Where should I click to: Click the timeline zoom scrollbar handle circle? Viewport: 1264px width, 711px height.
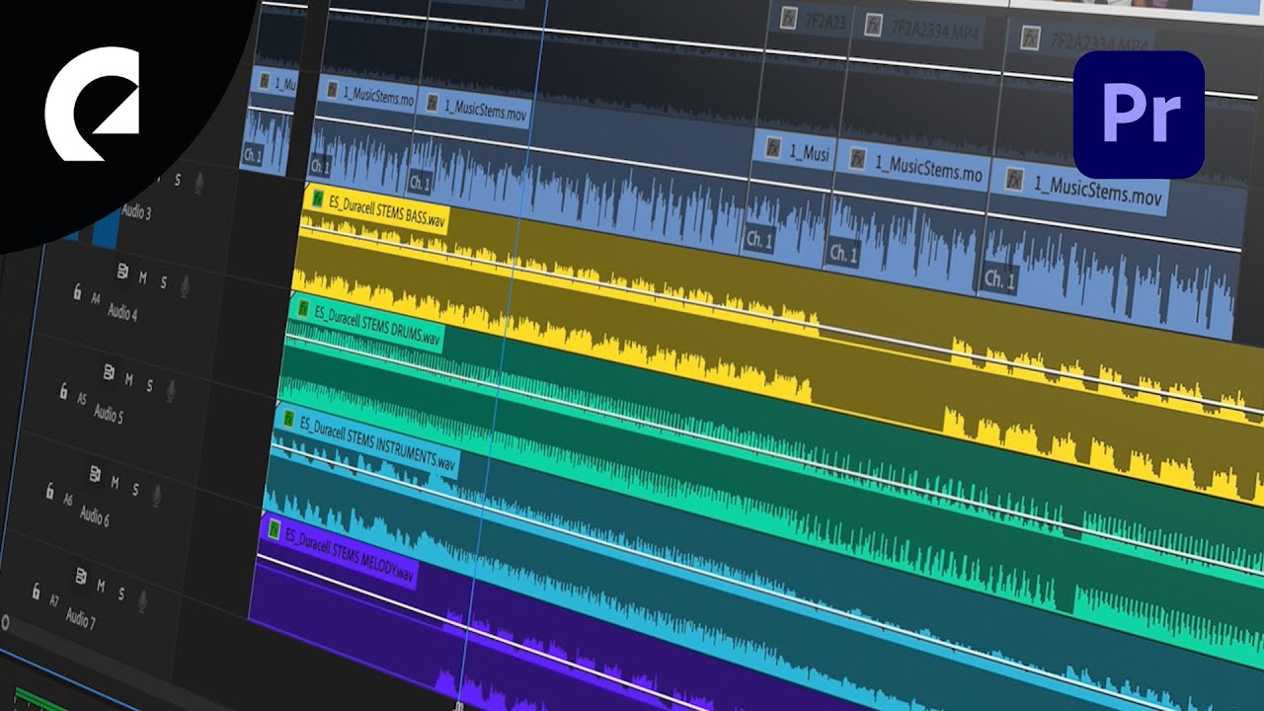[4, 623]
